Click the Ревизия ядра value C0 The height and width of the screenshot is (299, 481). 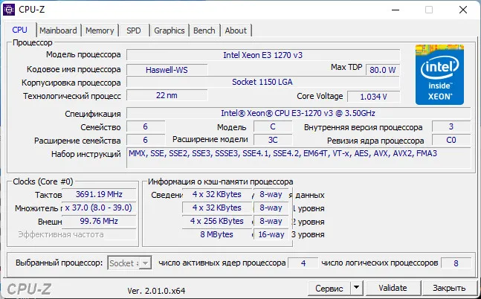[451, 140]
